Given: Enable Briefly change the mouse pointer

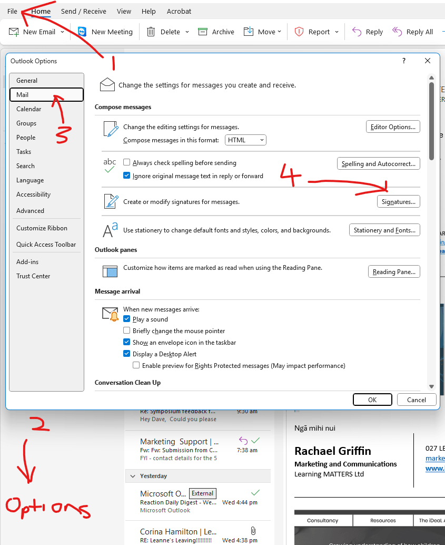Looking at the screenshot, I should click(127, 330).
